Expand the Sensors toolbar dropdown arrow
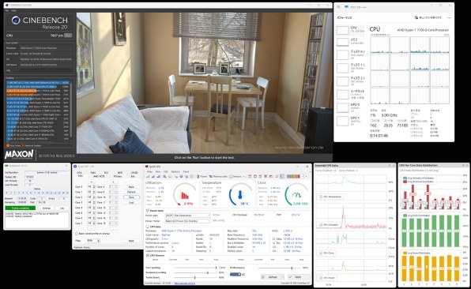Screen dimensions: 471x289 243,176
